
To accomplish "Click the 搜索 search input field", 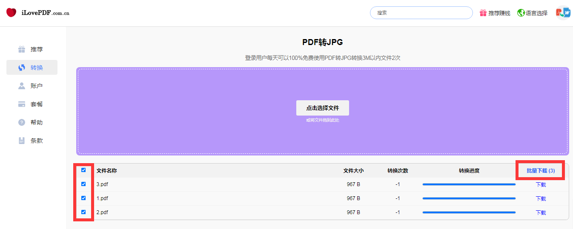I will (x=421, y=13).
